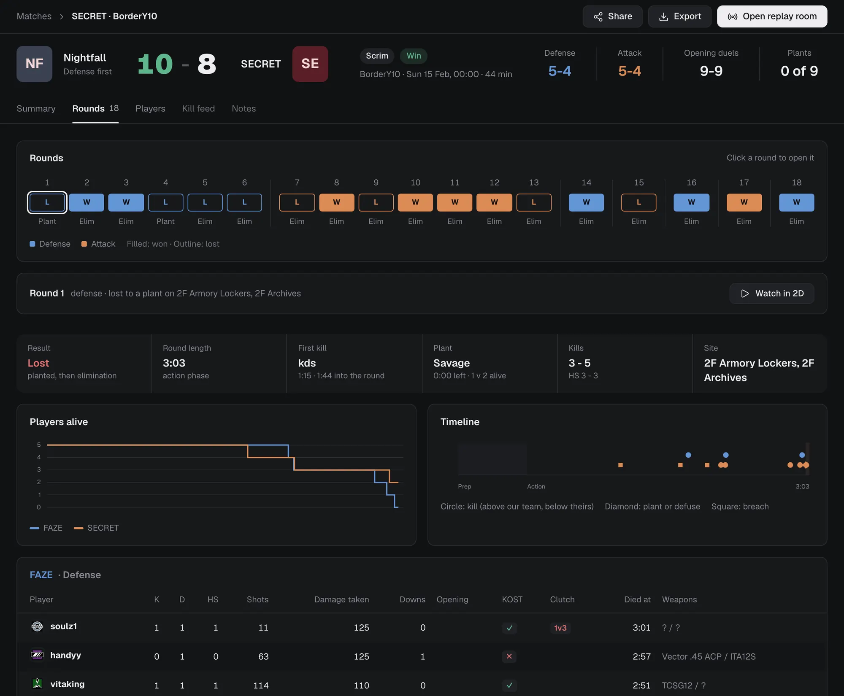The width and height of the screenshot is (844, 696).
Task: Select round 16 win tile
Action: 691,202
